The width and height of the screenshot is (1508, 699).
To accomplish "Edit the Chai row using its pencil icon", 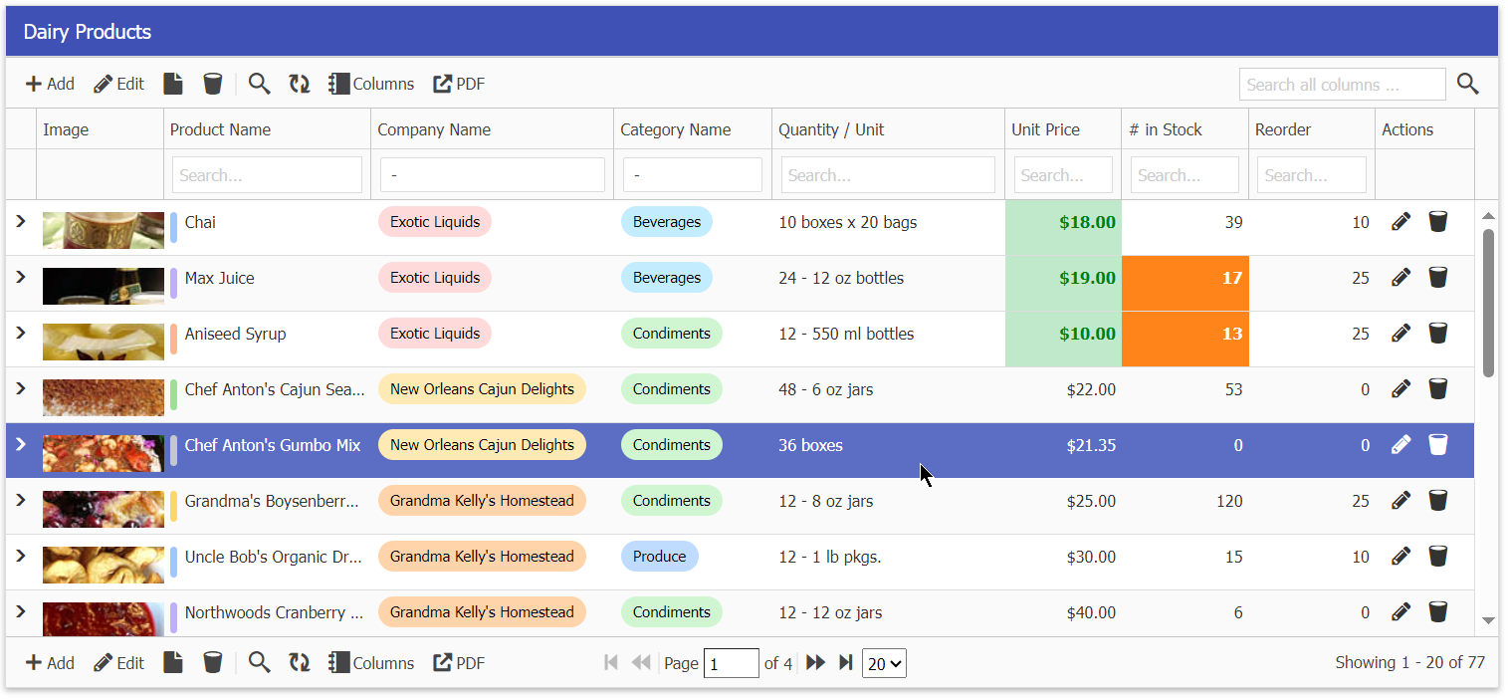I will tap(1400, 221).
